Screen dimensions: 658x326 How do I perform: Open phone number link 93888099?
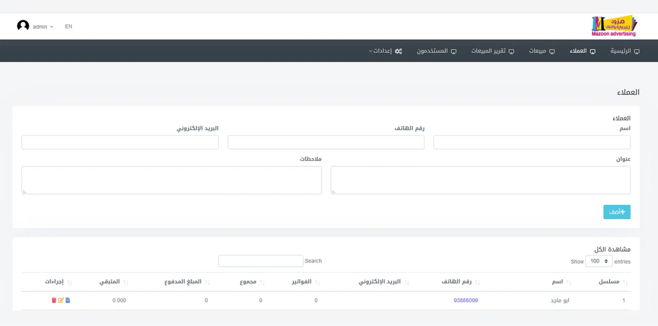click(x=466, y=300)
